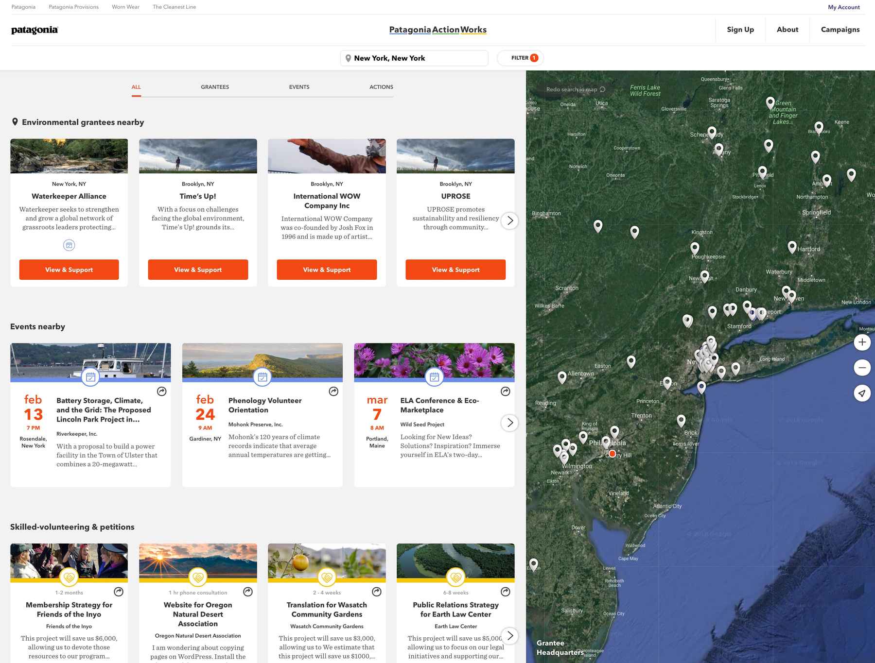Open The Cleanest Line link
This screenshot has height=663, width=875.
(174, 7)
